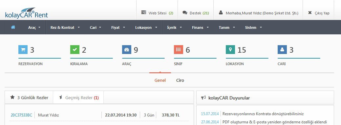
Task: Expand the Sistem dropdown menu
Action: (x=253, y=27)
